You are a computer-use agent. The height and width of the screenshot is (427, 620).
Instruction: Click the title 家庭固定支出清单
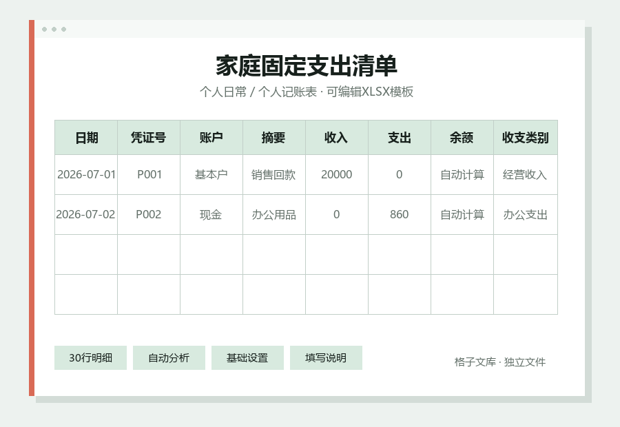tap(307, 66)
